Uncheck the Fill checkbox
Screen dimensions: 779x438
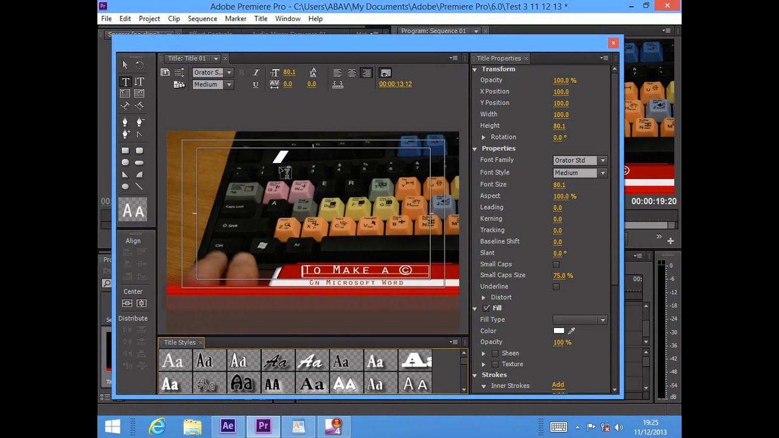point(486,308)
